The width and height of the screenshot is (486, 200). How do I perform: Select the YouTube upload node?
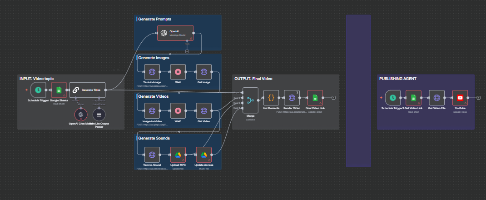click(x=460, y=97)
